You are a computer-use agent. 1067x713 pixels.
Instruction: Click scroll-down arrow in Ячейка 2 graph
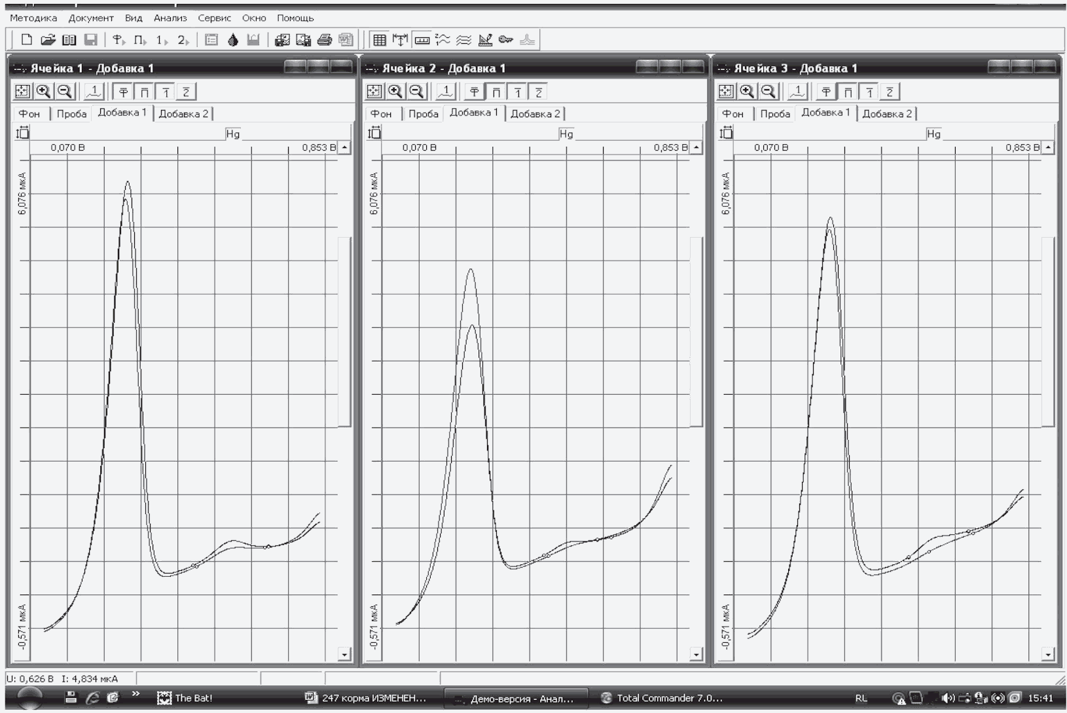(x=696, y=654)
